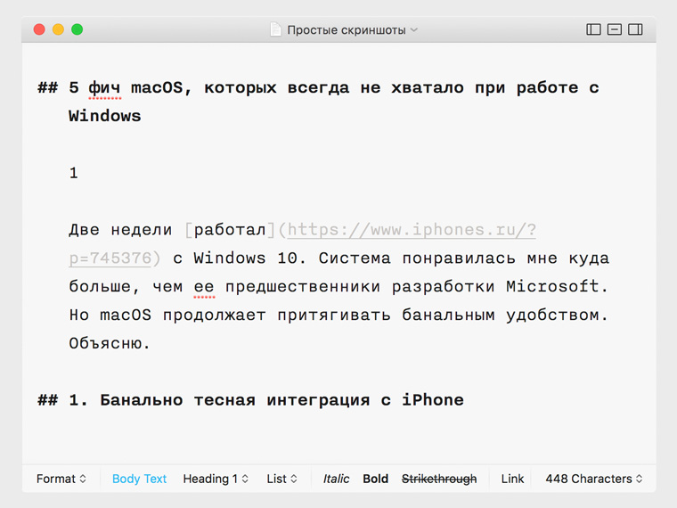677x508 pixels.
Task: Click the misspelled word "фич" in heading
Action: click(104, 87)
